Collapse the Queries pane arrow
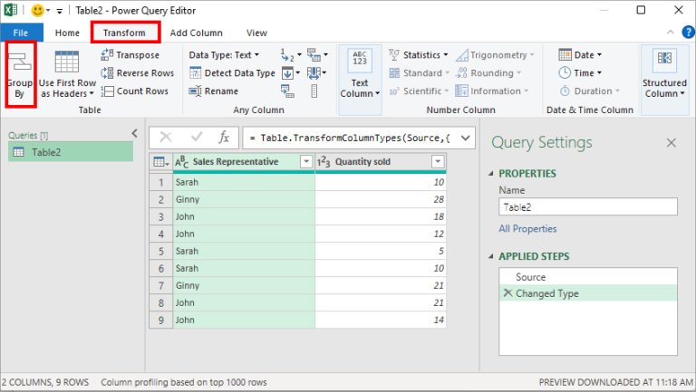This screenshot has height=392, width=696. coord(134,133)
